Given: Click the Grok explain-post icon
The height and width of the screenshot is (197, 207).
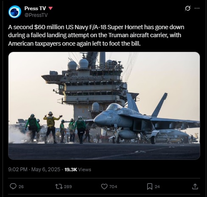Looking at the screenshot, I should [x=187, y=8].
